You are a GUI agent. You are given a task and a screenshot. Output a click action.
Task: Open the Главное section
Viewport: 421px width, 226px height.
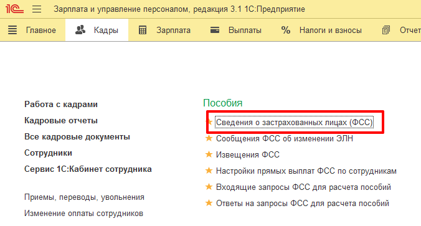tap(41, 30)
